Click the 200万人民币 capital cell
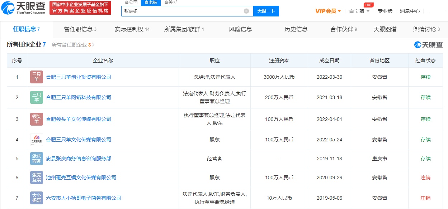Viewport: 448px width, 209px height. click(x=279, y=97)
